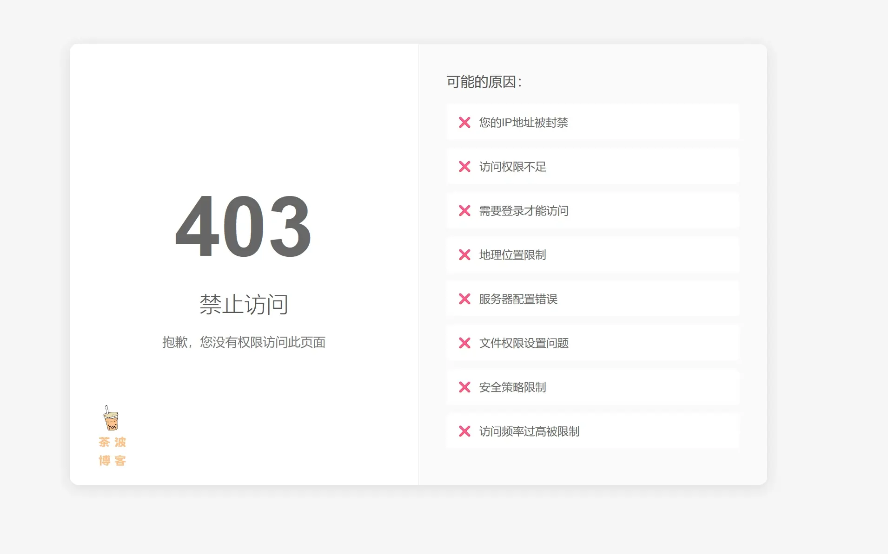Click the X icon beside 访问权限不足
Screen dimensions: 888x554
tap(464, 167)
